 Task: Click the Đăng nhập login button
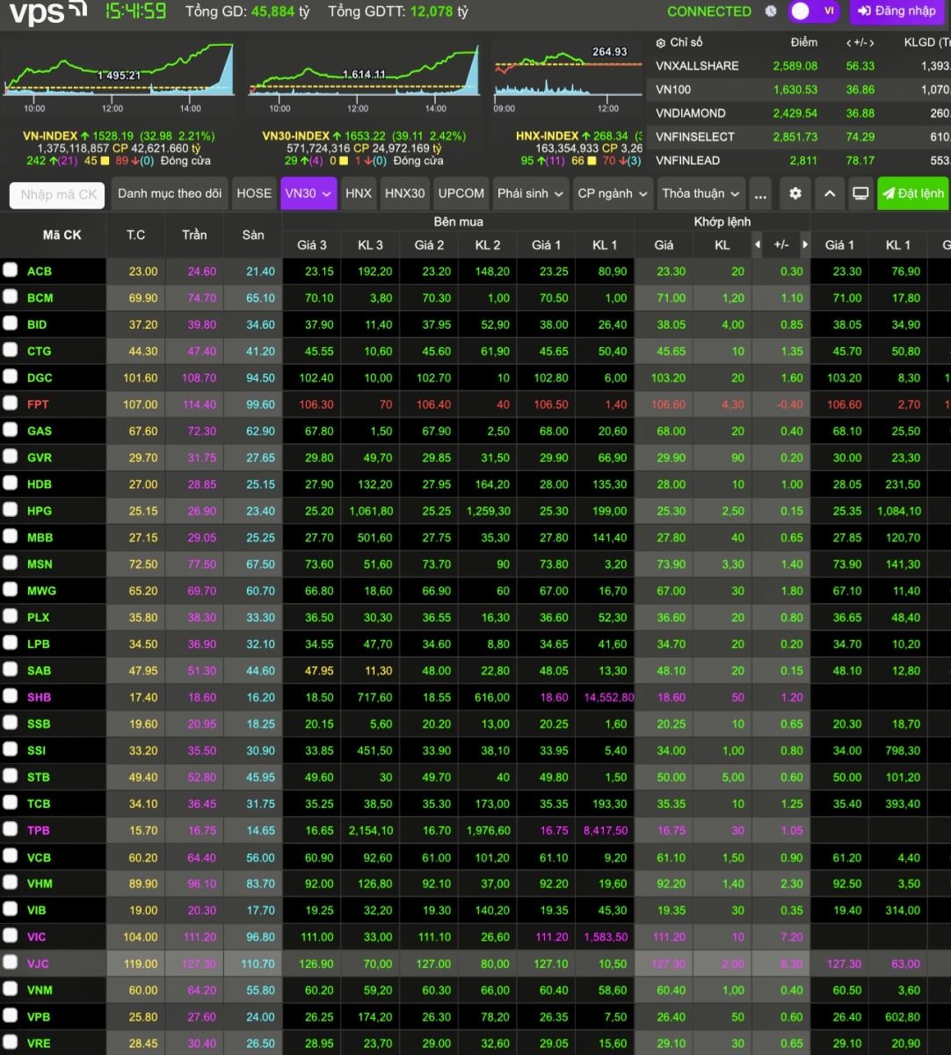(897, 11)
